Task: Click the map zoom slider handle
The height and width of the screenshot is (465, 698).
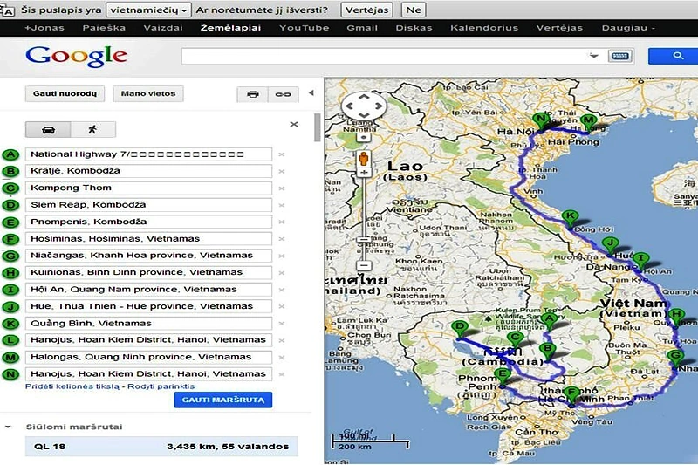Action: point(363,237)
